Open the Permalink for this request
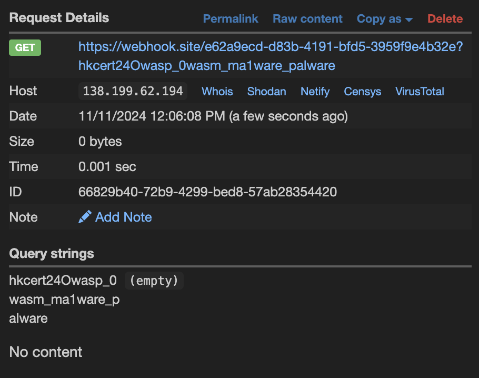 pyautogui.click(x=231, y=19)
